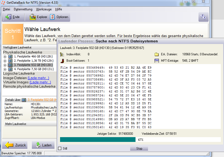Click the help question mark icon

point(203,17)
